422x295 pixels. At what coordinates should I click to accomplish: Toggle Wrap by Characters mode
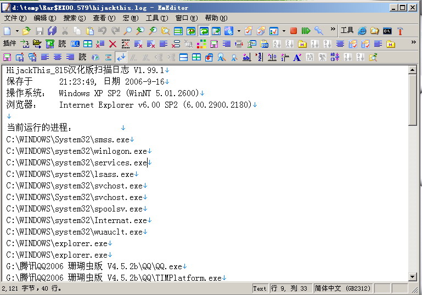[191, 31]
